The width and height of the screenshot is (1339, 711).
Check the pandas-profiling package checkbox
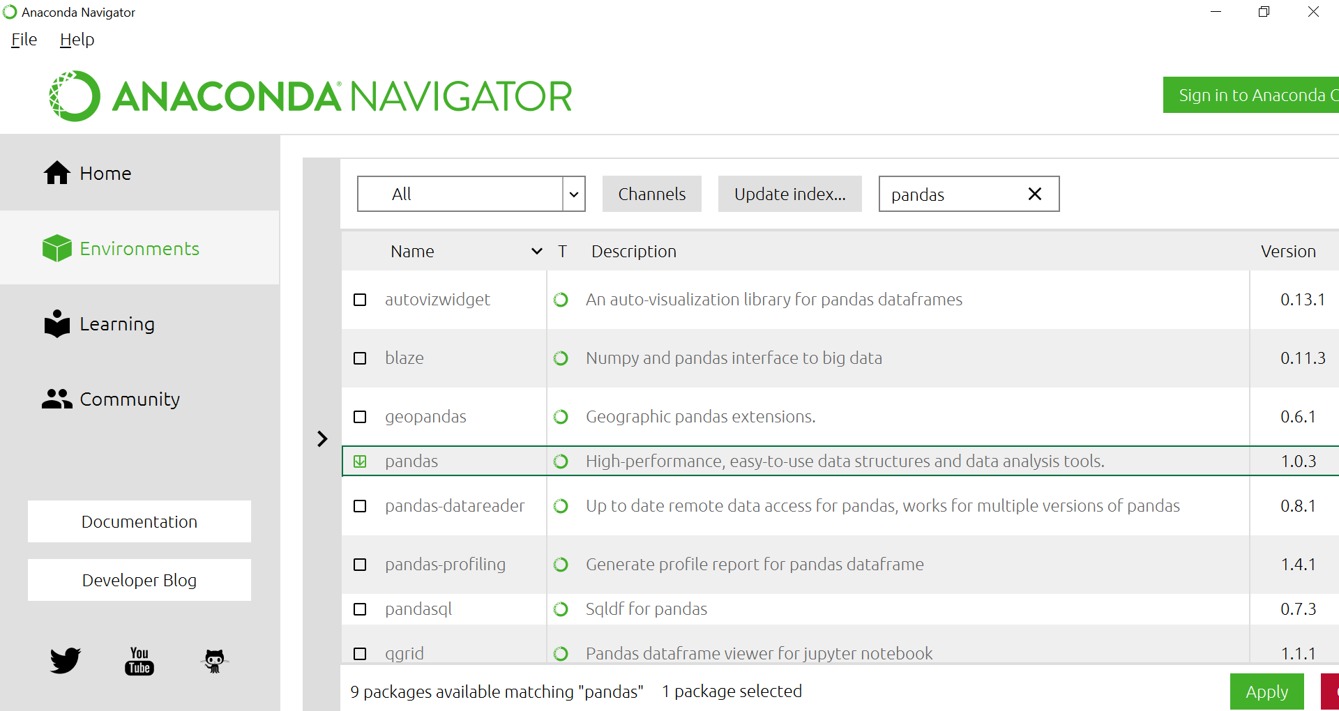[360, 565]
